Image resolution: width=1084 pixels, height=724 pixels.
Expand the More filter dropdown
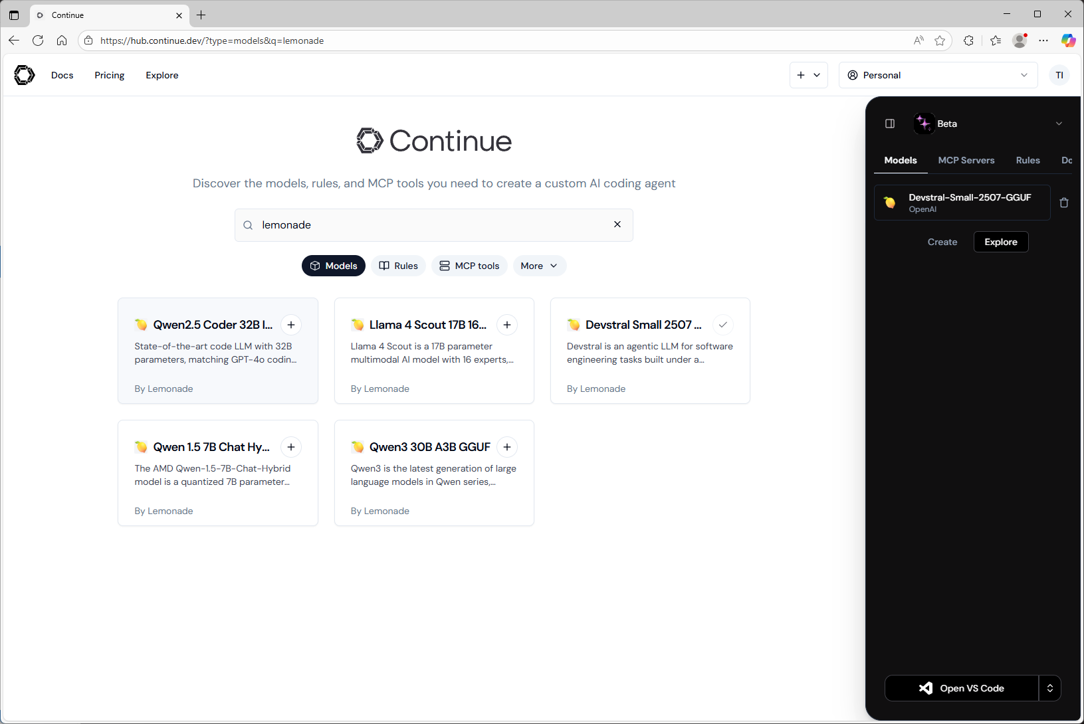540,266
